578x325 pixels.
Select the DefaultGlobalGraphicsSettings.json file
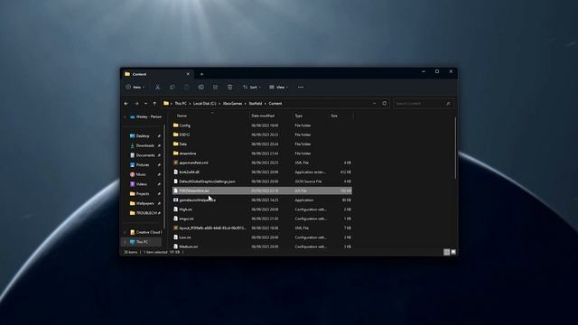tap(262, 181)
